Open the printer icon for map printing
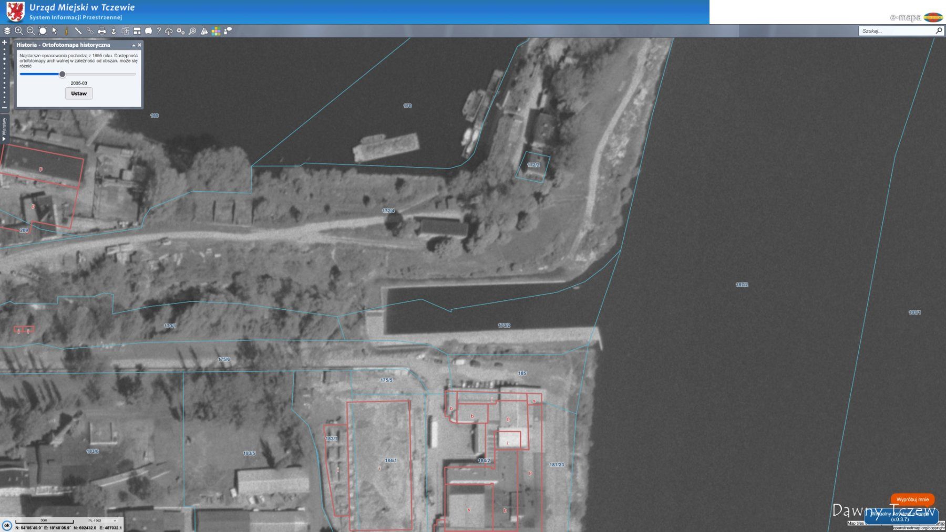 pyautogui.click(x=102, y=31)
